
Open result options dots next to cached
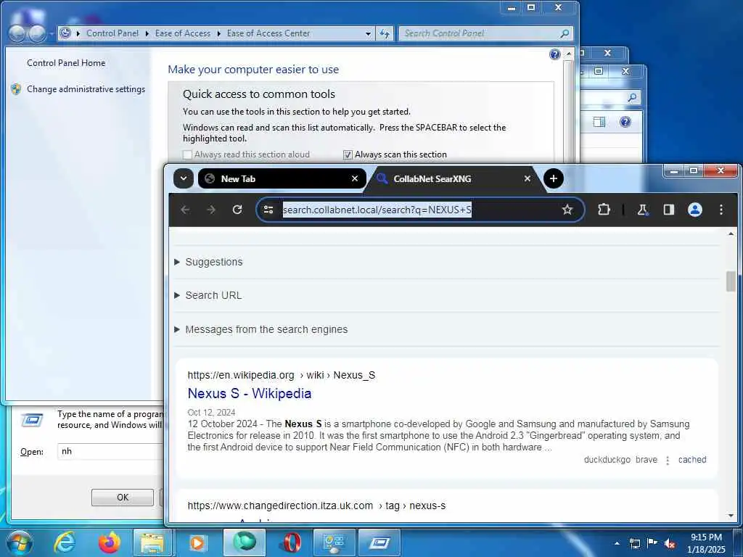click(668, 460)
